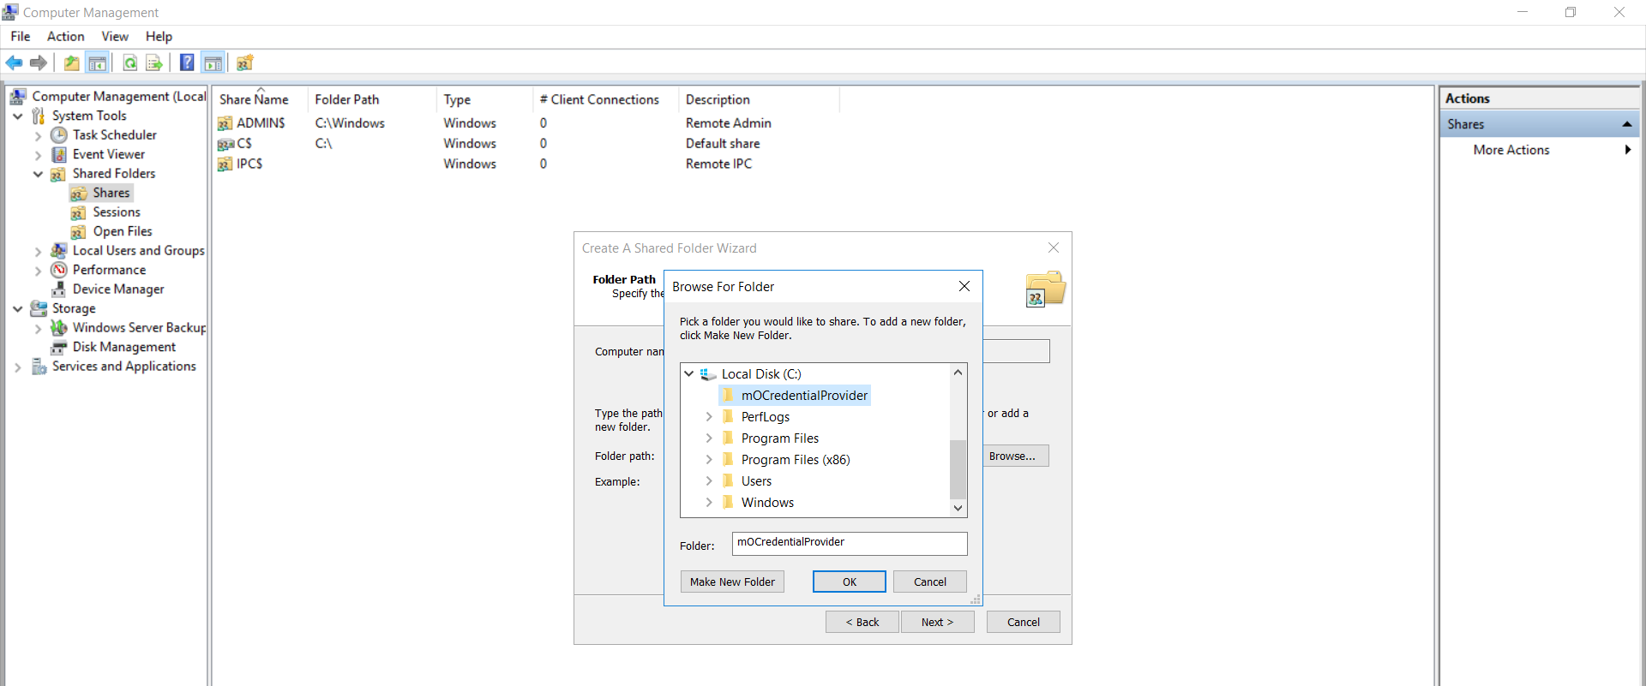The image size is (1646, 686).
Task: Collapse Local Disk (C:) in folder browser
Action: click(x=688, y=374)
